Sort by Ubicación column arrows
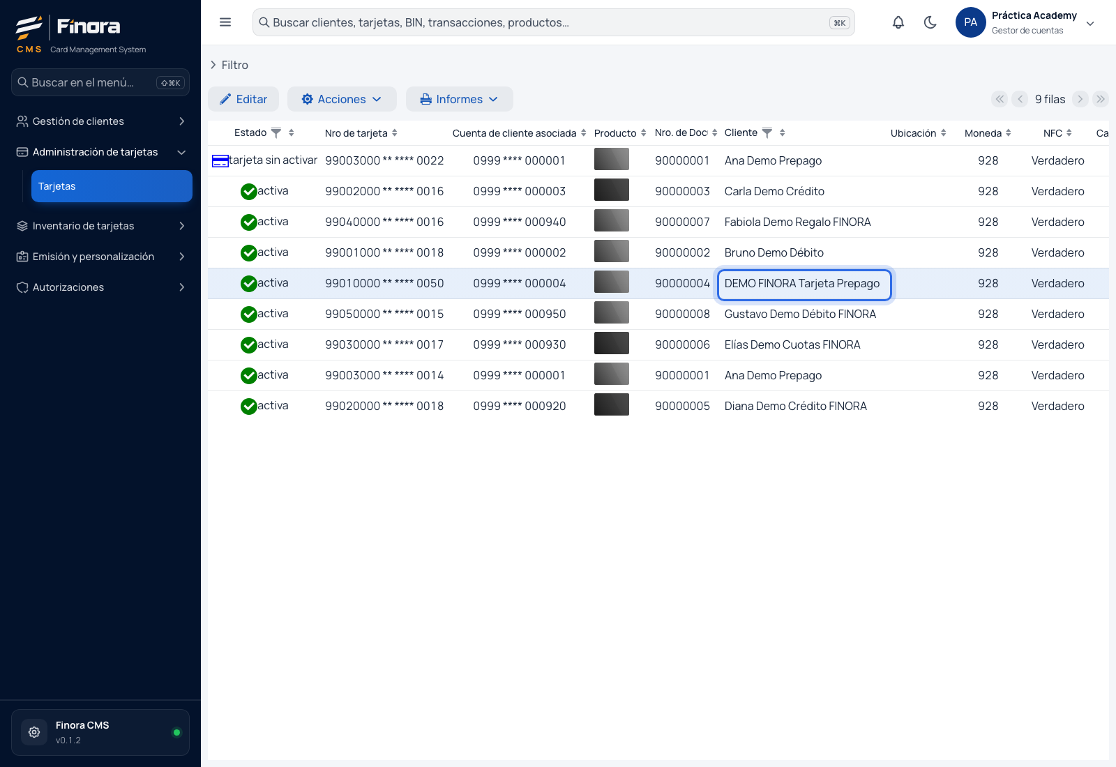This screenshot has height=767, width=1116. click(x=944, y=132)
